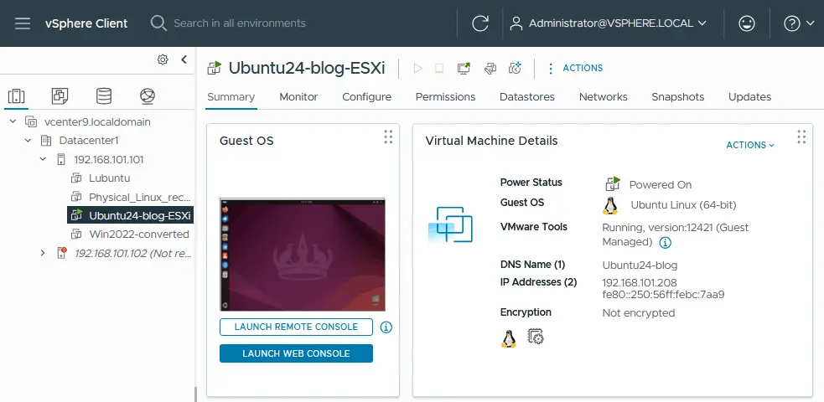Click the penguin icon below Encryption
The height and width of the screenshot is (402, 824).
pyautogui.click(x=508, y=339)
